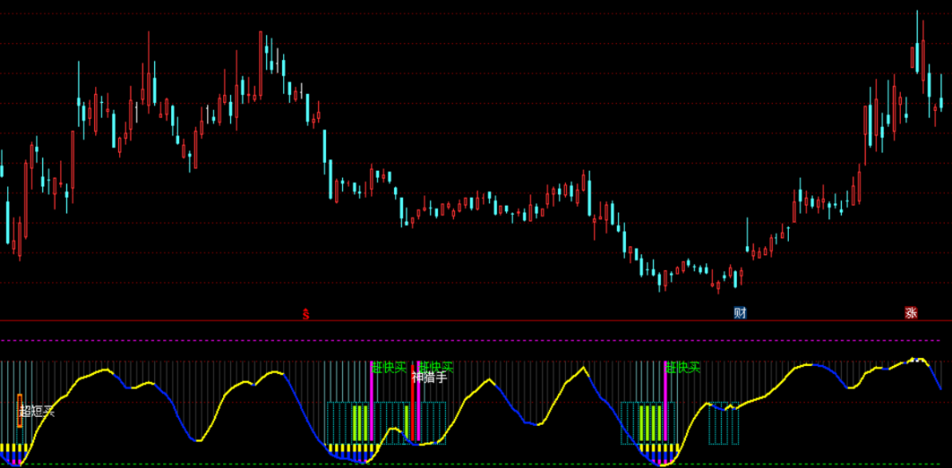The image size is (952, 468).
Task: Click the small dotted cyan box at right
Action: [725, 422]
